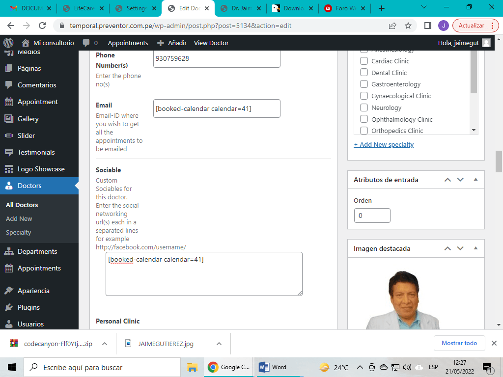The image size is (503, 377).
Task: Open options for JAIMEGUTIEREZ.jpg download
Action: [x=219, y=344]
